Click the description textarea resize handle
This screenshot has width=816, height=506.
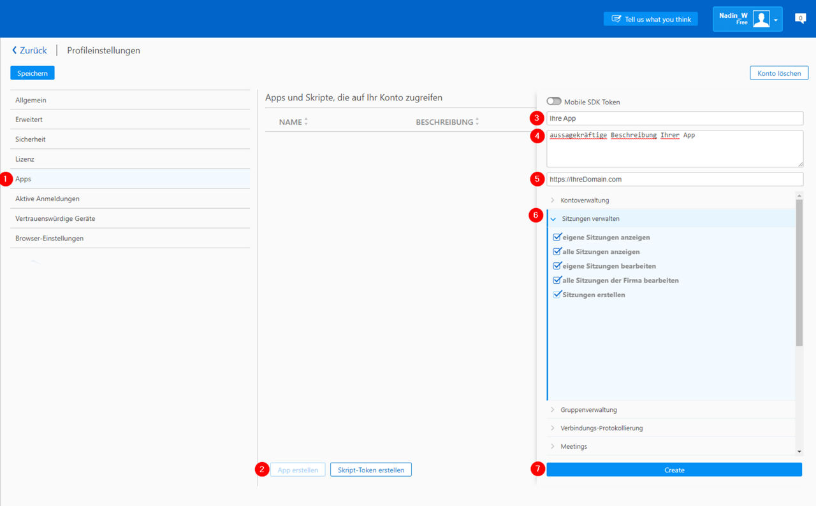[799, 164]
